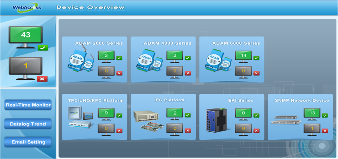338x159 pixels.
Task: Click the TPC/UNO/PPC Platform device image
Action: click(x=81, y=117)
